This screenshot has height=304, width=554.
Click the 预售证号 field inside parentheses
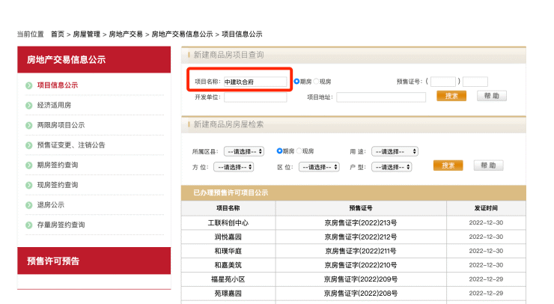point(443,82)
